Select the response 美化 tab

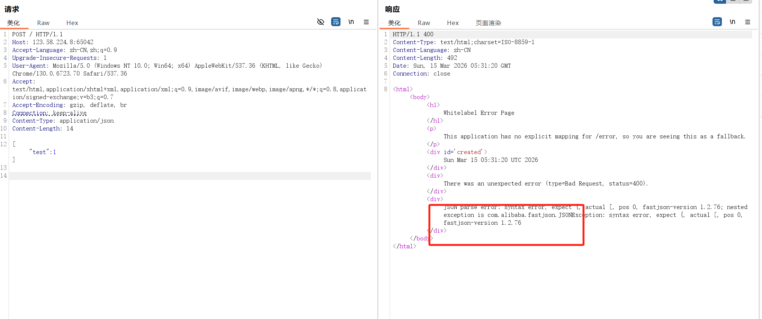click(x=394, y=23)
